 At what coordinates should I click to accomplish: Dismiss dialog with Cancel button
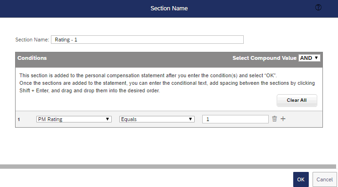324,179
